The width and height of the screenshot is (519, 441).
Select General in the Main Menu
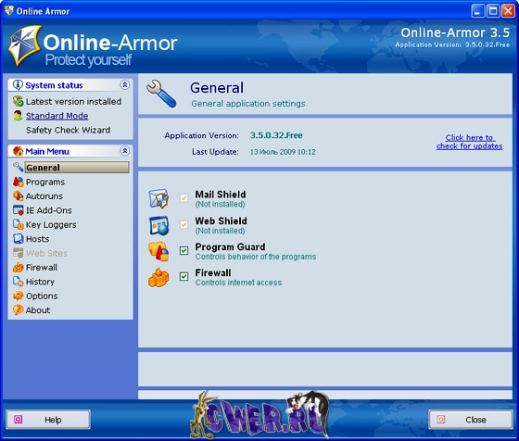click(77, 168)
